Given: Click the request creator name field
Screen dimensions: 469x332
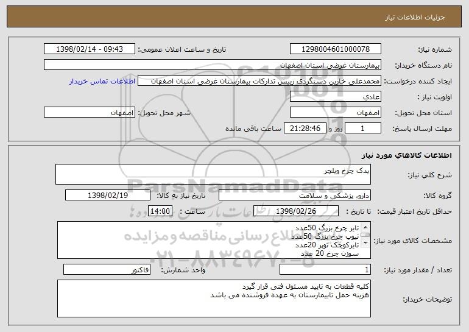Looking at the screenshot, I should pos(259,81).
